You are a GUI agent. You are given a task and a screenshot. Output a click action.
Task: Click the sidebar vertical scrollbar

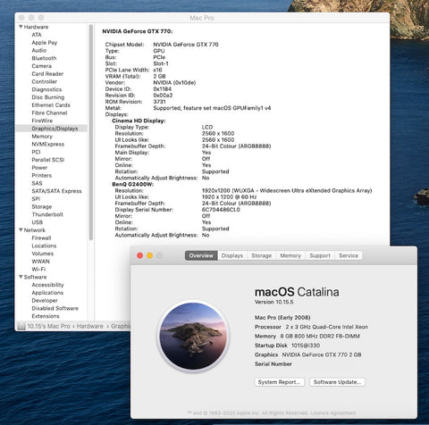(x=91, y=132)
